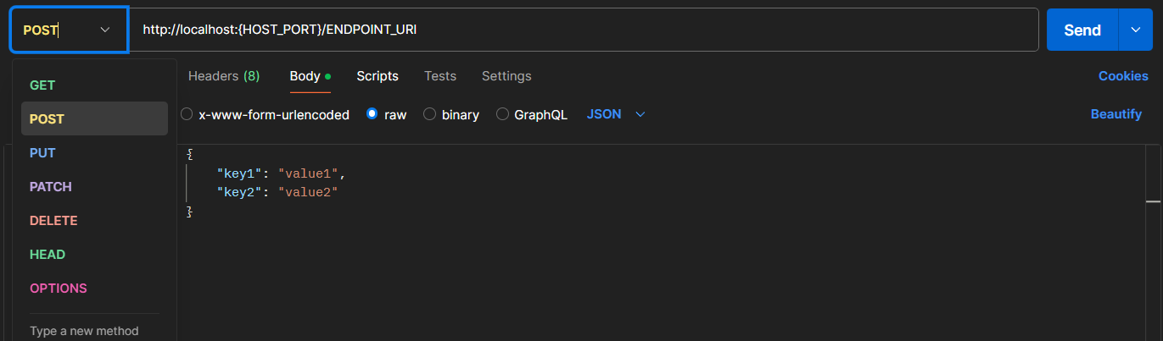Select OPTIONS from the method list
Screen dimensions: 1163x341
[59, 289]
